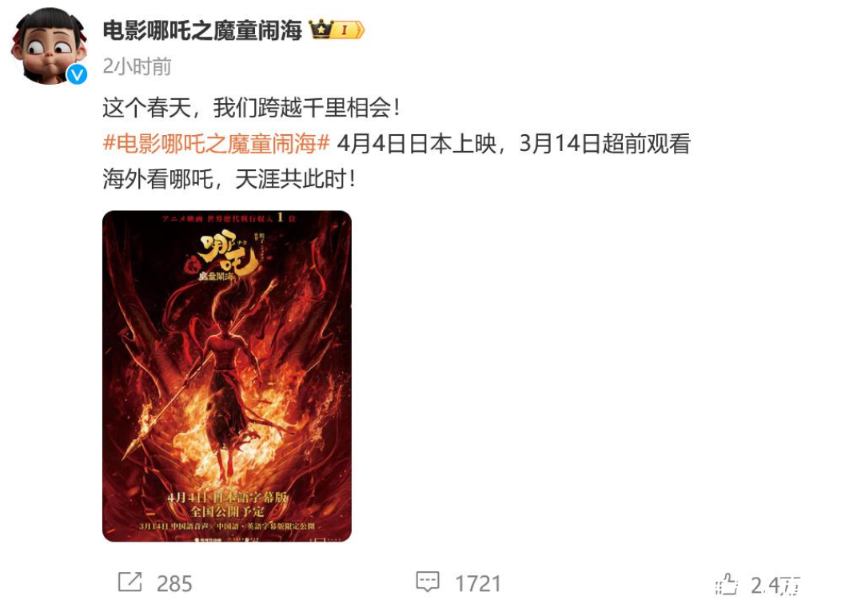Click the 哪吒 title logo on poster
Screen dimensions: 861x604
[227, 258]
